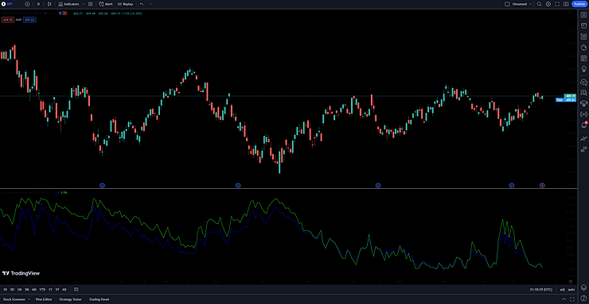Select the 6M time range
This screenshot has height=304, width=589.
tap(34, 290)
